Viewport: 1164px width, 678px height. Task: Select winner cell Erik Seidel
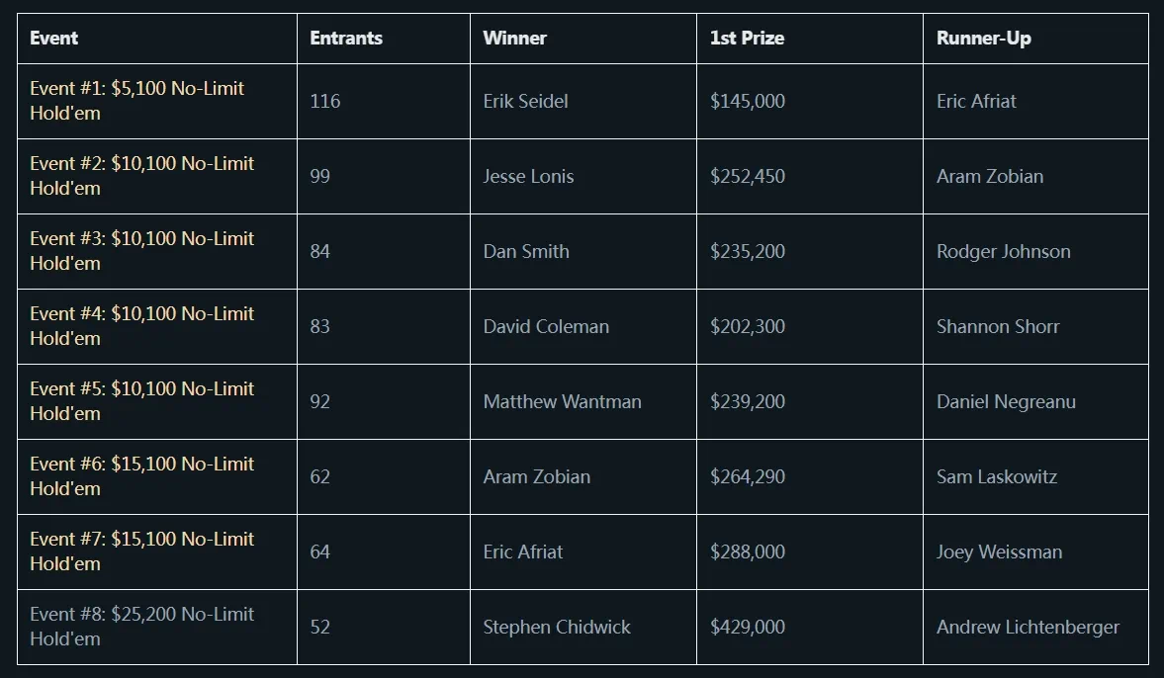(x=525, y=101)
